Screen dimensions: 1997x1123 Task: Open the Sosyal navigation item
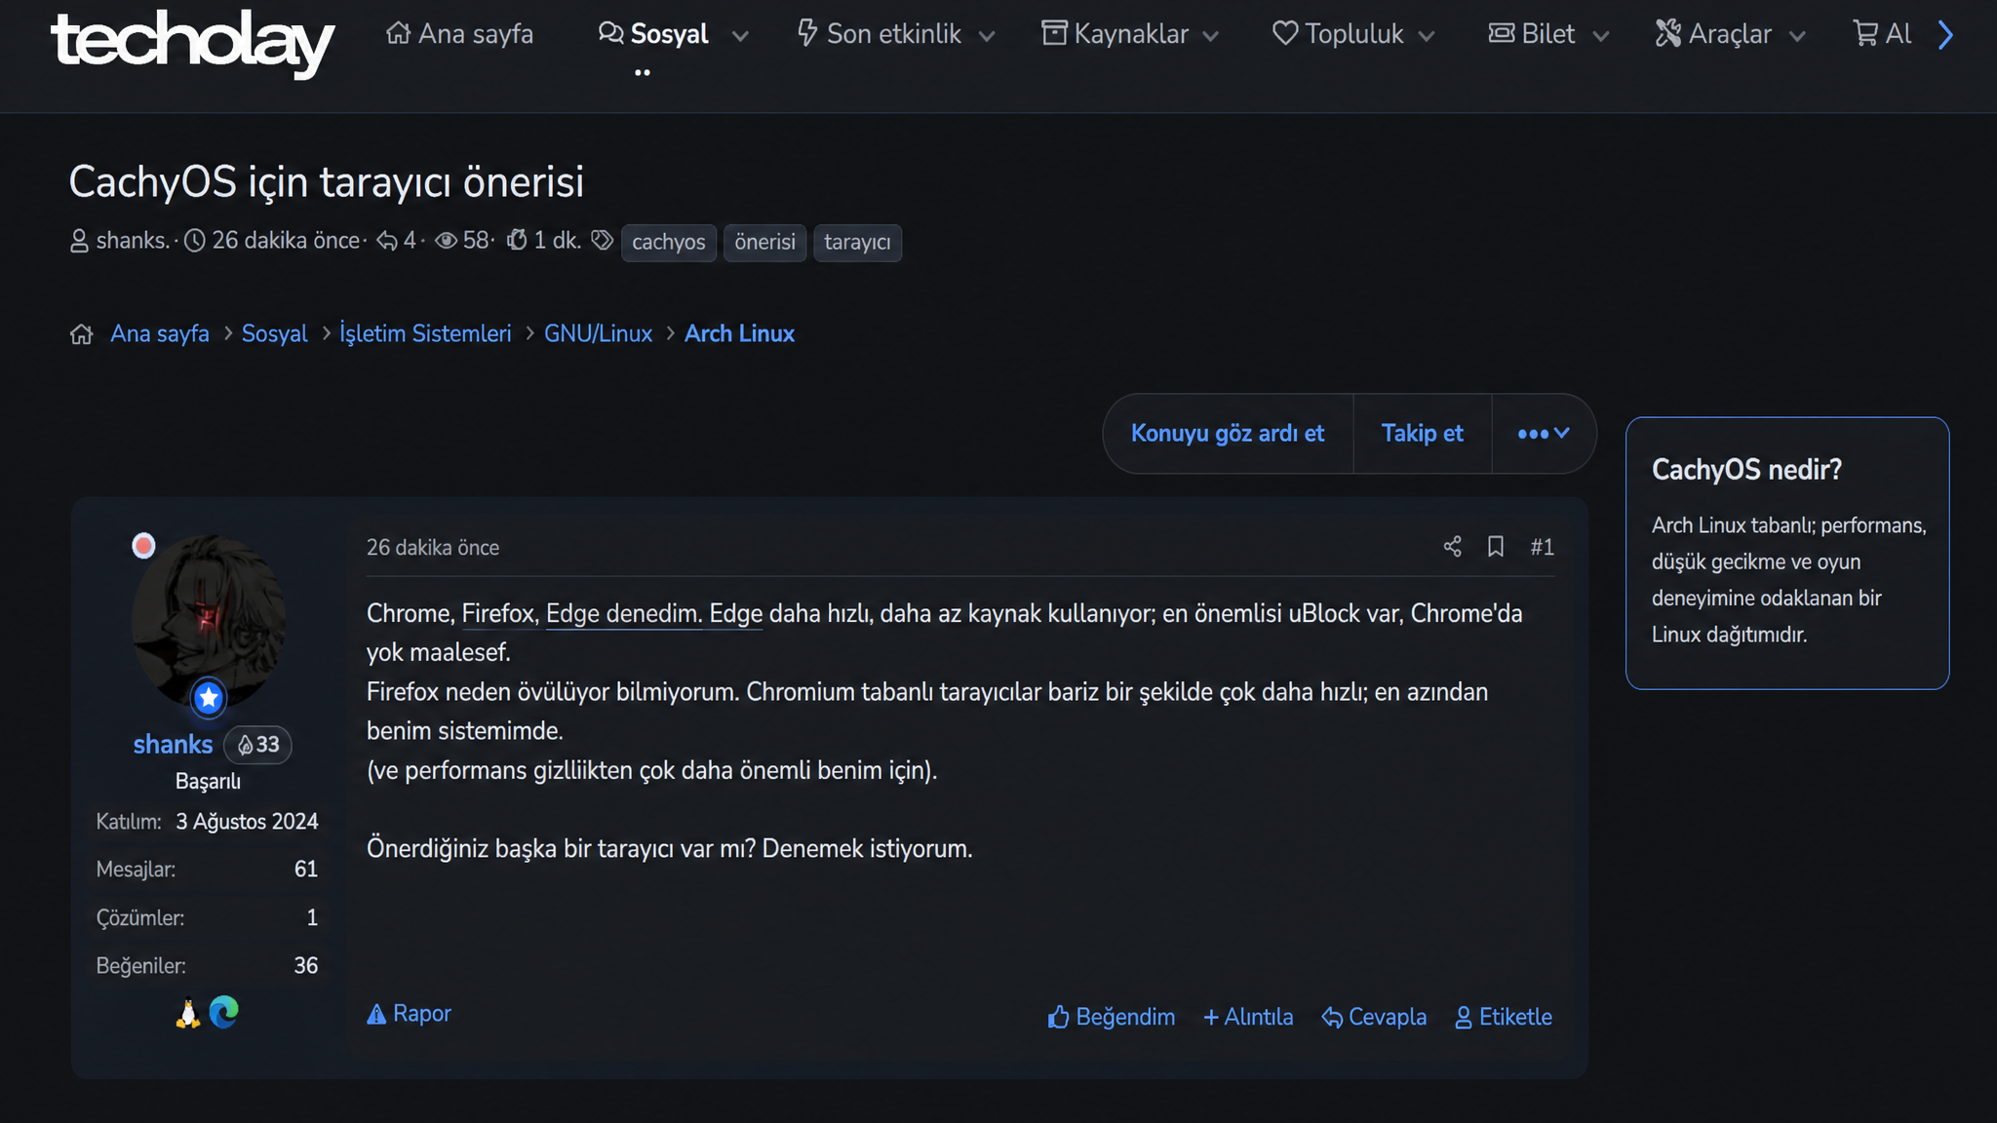click(652, 34)
